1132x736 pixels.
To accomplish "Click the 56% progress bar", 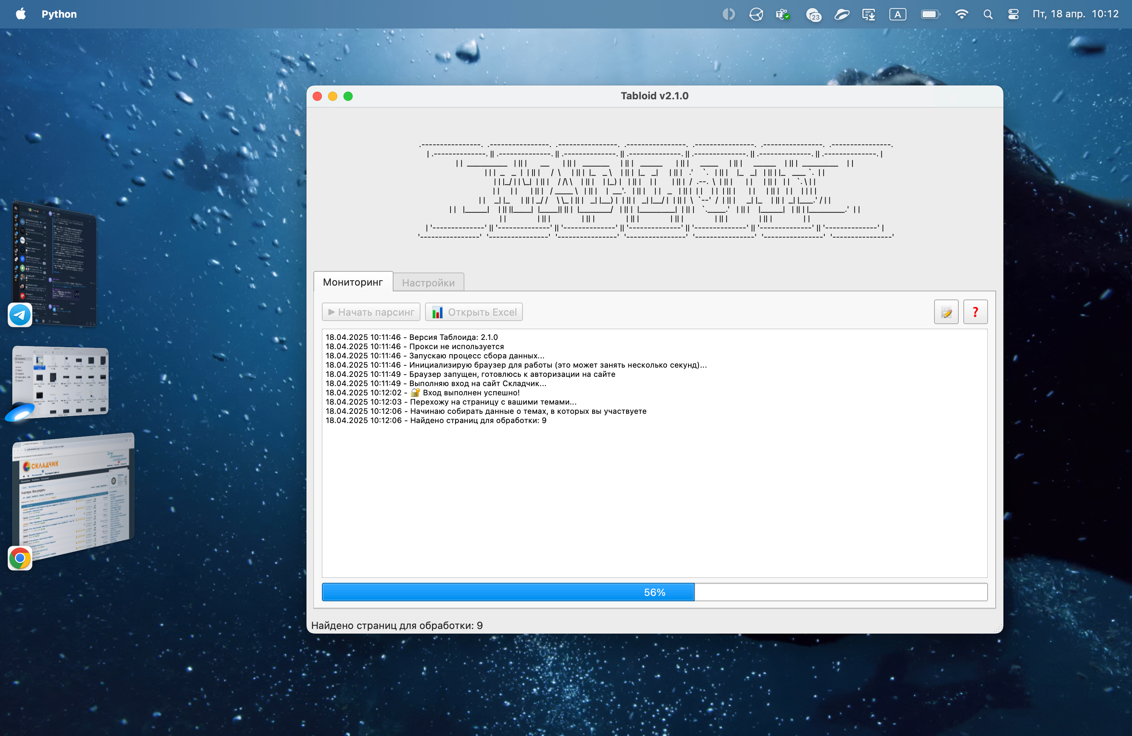I will point(655,592).
